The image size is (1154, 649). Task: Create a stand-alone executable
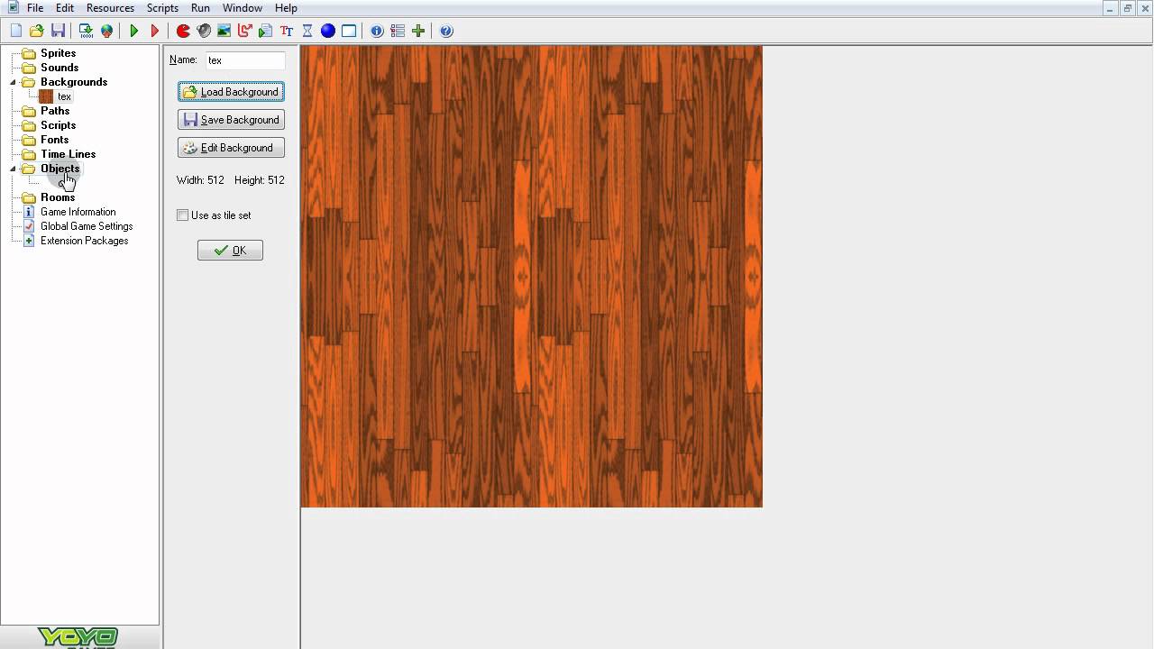(86, 31)
